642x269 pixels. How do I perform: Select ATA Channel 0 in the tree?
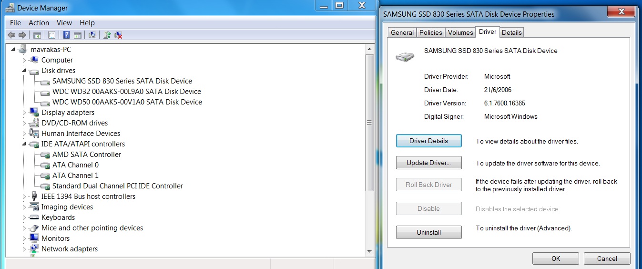click(x=75, y=165)
